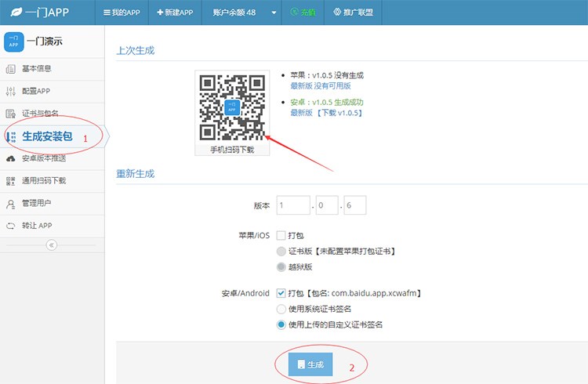Image resolution: width=588 pixels, height=384 pixels.
Task: Click the 一门演示 app name text
Action: click(x=45, y=42)
